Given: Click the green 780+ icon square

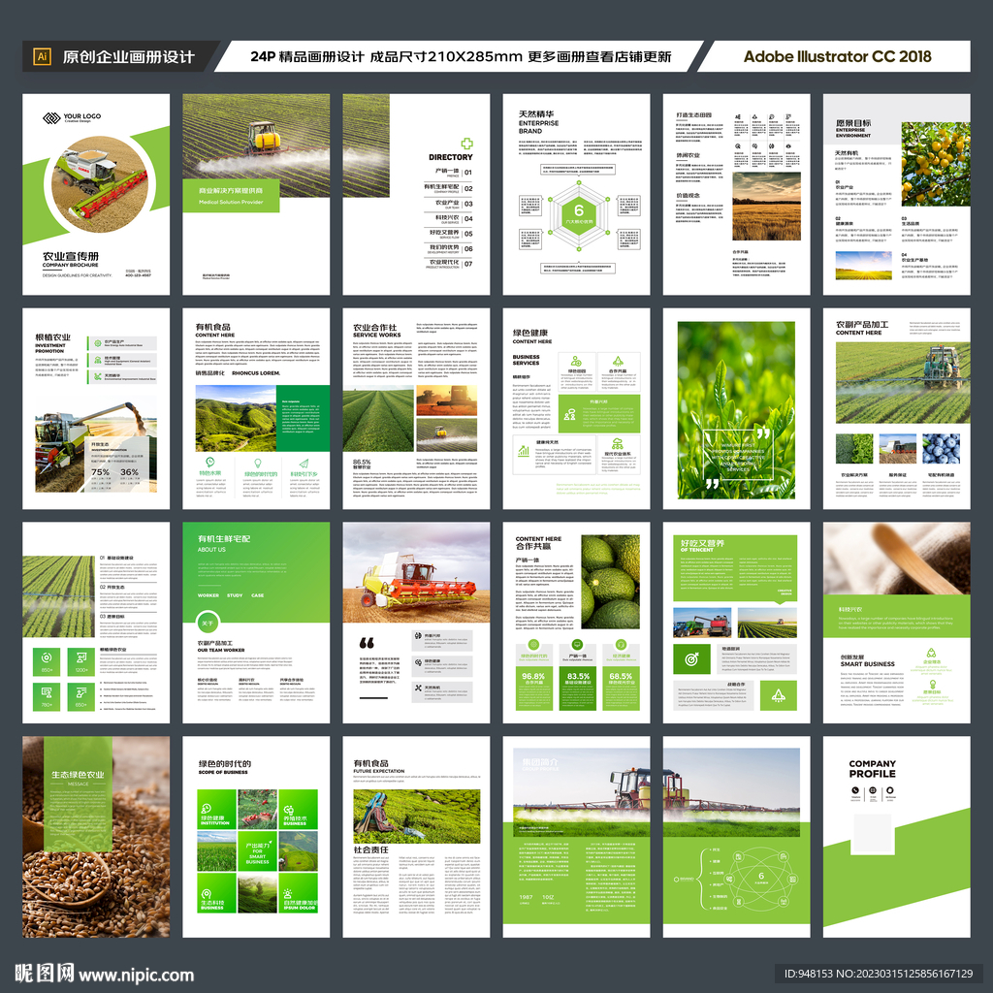Looking at the screenshot, I should (x=47, y=696).
